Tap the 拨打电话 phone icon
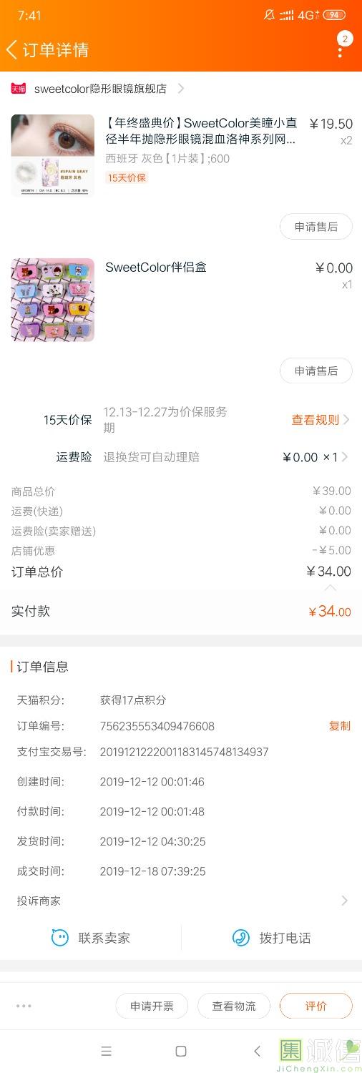The width and height of the screenshot is (362, 1073). (241, 938)
